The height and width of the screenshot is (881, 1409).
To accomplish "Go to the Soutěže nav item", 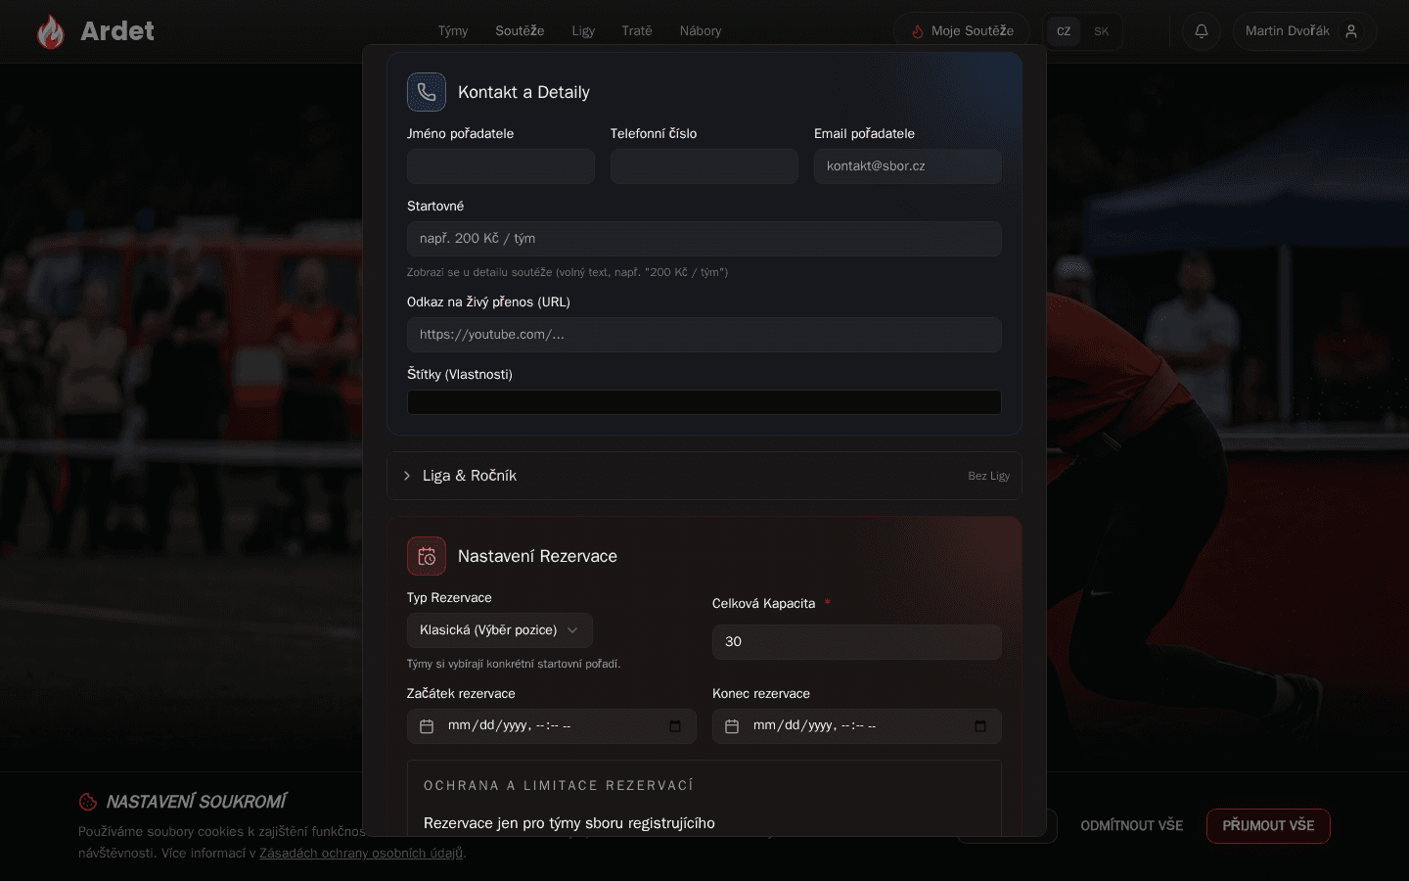I will (520, 31).
